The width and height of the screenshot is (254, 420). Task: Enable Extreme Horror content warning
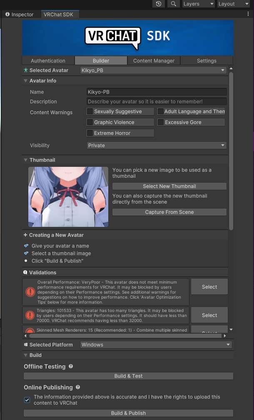tap(90, 133)
